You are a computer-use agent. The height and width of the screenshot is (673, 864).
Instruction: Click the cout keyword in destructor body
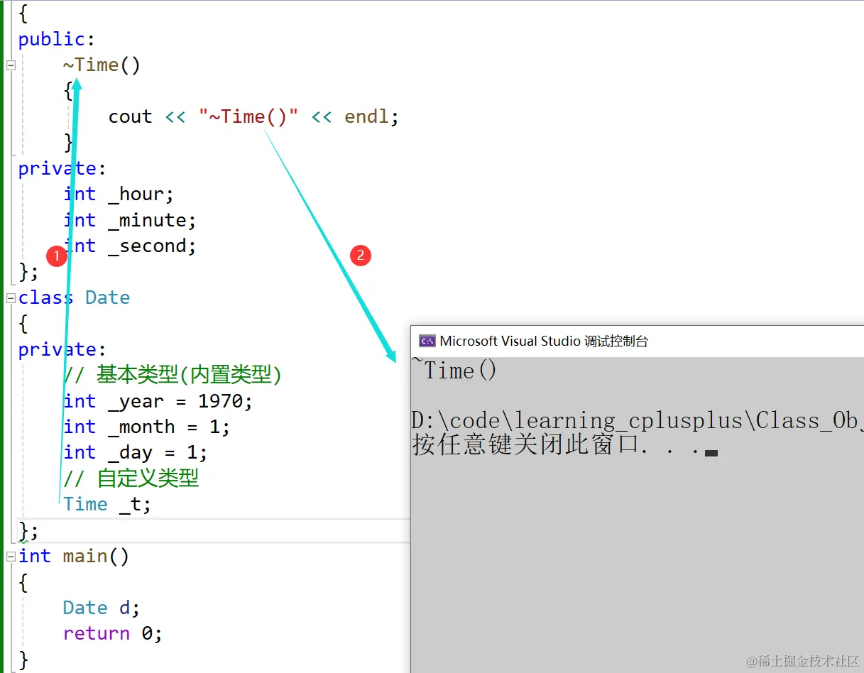130,117
